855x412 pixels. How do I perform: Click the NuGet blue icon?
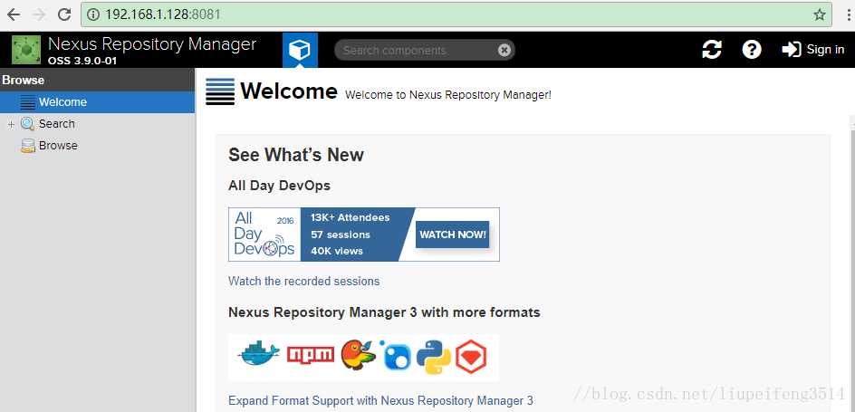(x=397, y=356)
